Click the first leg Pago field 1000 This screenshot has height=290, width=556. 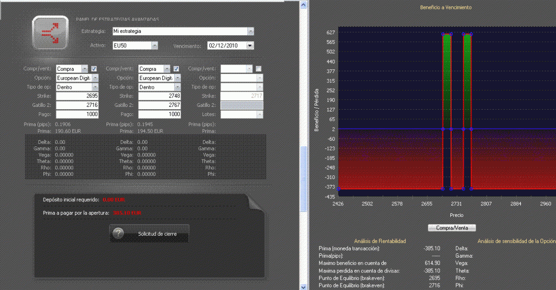[77, 114]
